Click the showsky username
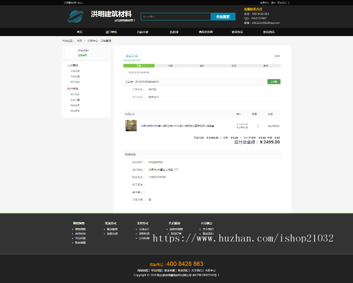Screen dimensions: 353x283 83,51
